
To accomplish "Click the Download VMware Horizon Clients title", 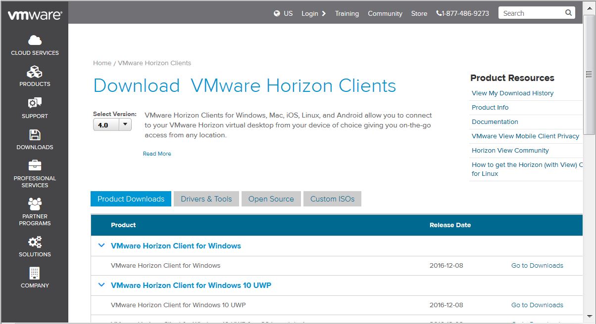I will pyautogui.click(x=245, y=85).
